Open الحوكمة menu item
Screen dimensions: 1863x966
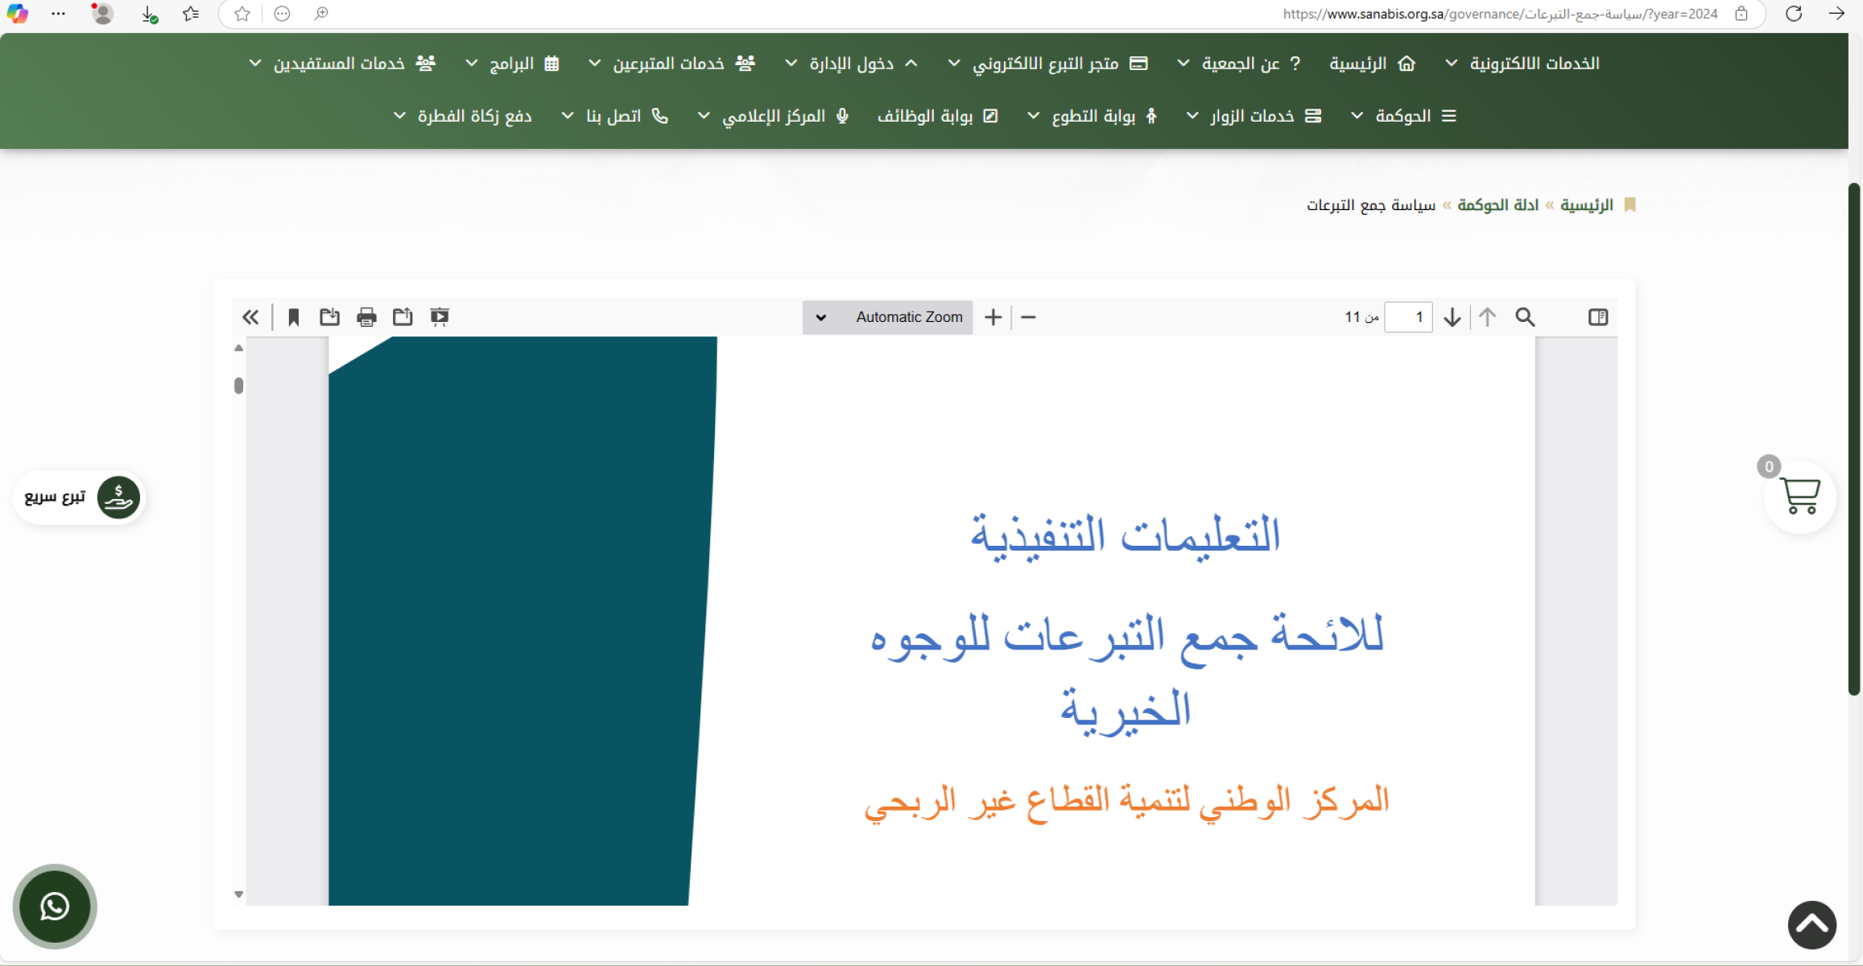point(1415,116)
